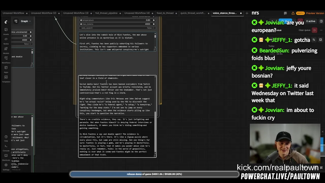Add a new workflow tab with plus

point(247,13)
